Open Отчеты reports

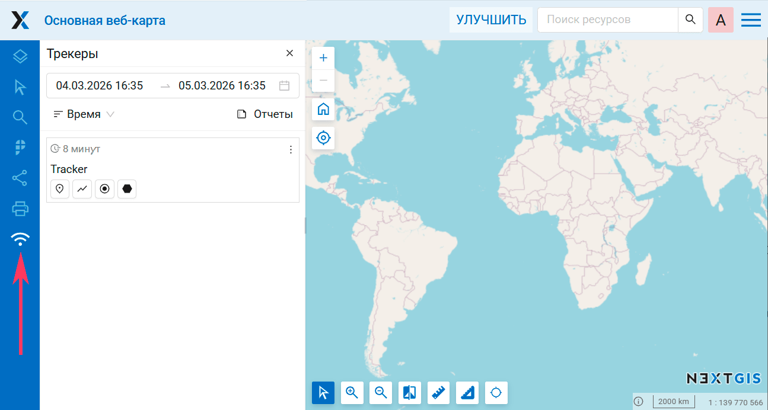[x=265, y=114]
